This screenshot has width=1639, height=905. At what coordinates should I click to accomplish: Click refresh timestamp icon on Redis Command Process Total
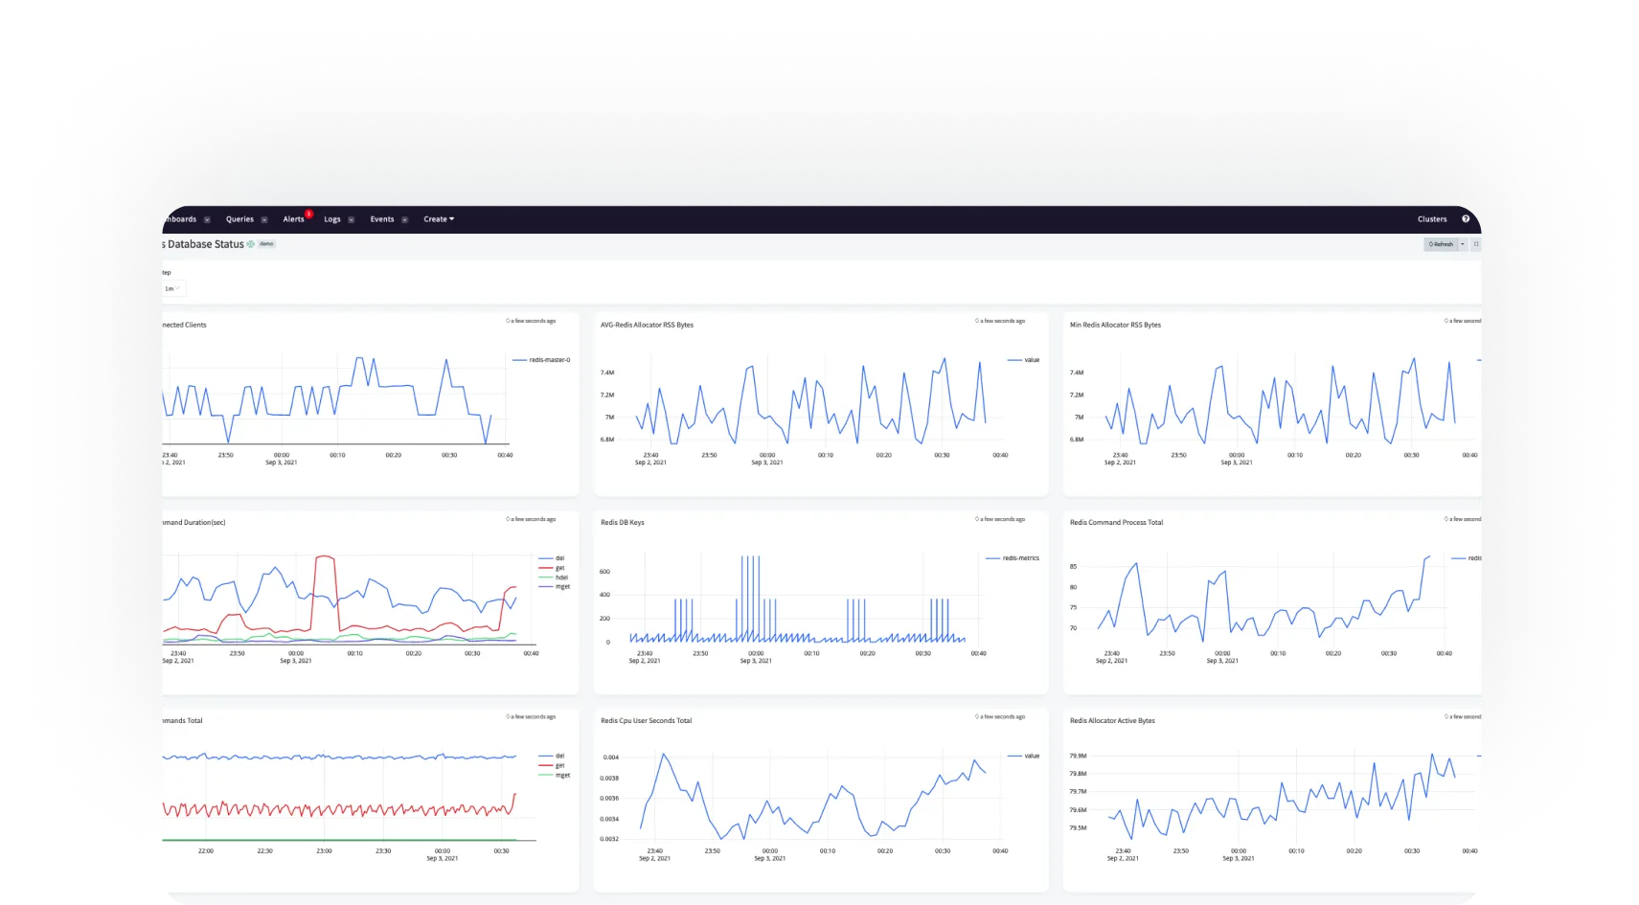point(1446,519)
